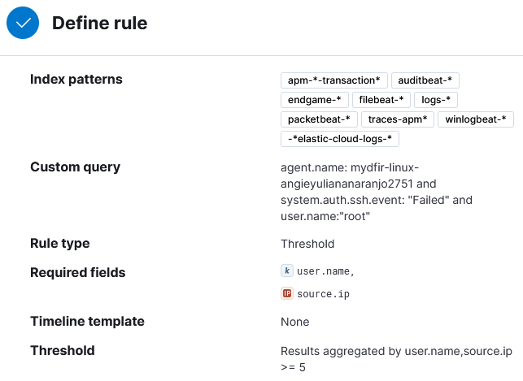523x381 pixels.
Task: Select the packetbeat-* index badge
Action: tap(319, 119)
